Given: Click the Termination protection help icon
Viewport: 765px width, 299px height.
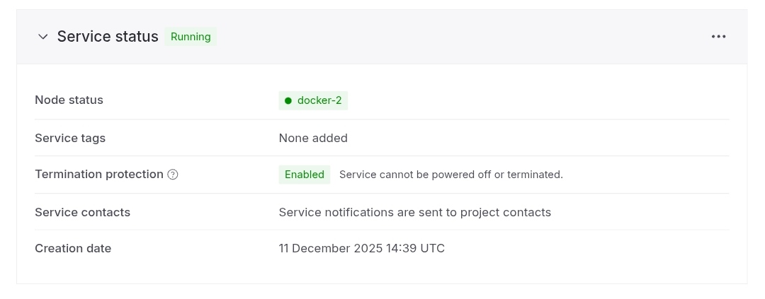Looking at the screenshot, I should click(173, 175).
